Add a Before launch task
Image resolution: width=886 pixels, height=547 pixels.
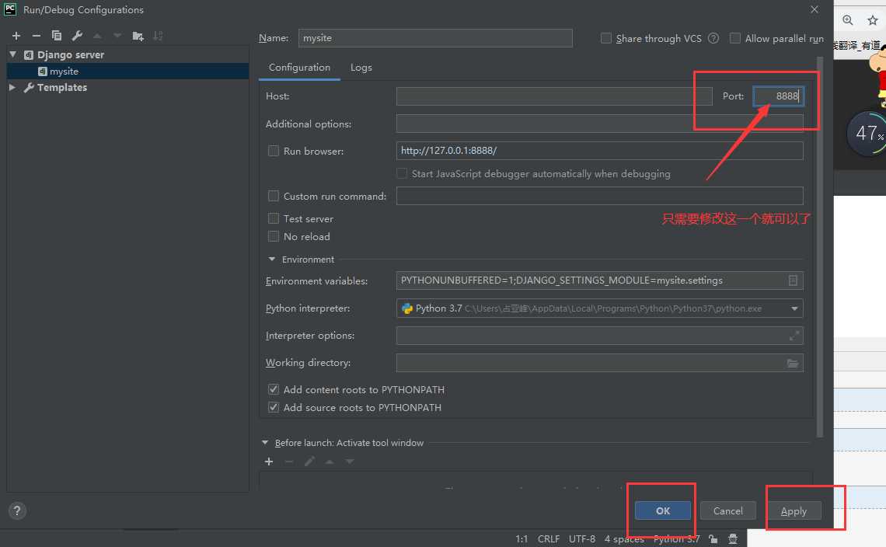click(269, 462)
